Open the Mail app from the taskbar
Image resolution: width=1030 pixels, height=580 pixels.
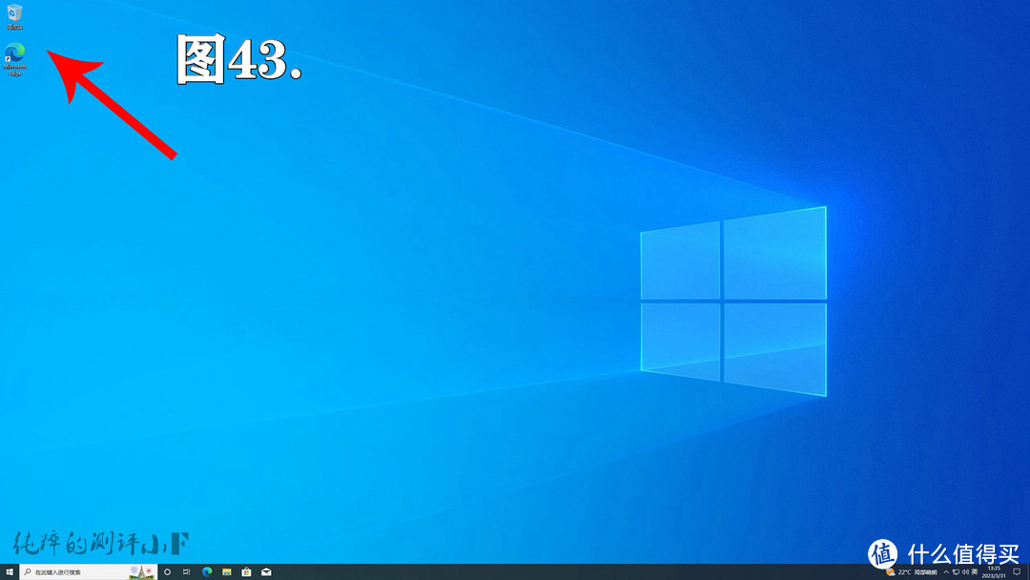[266, 572]
